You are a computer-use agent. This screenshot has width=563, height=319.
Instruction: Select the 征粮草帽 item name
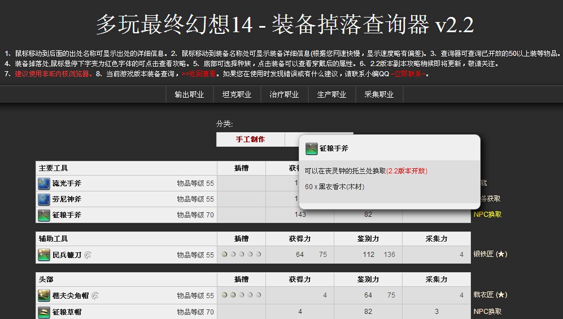coord(67,312)
